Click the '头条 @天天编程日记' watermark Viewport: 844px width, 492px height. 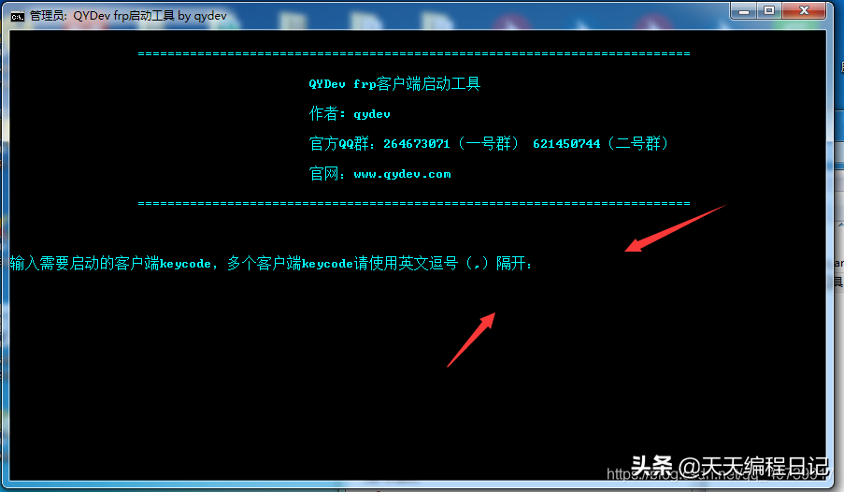(x=729, y=466)
